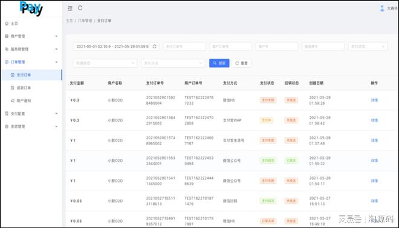Select 退款订单 in the sidebar
This screenshot has height=228, width=399.
click(31, 88)
